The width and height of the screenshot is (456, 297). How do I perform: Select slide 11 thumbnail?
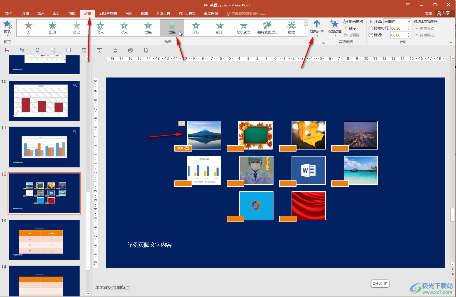[44, 147]
